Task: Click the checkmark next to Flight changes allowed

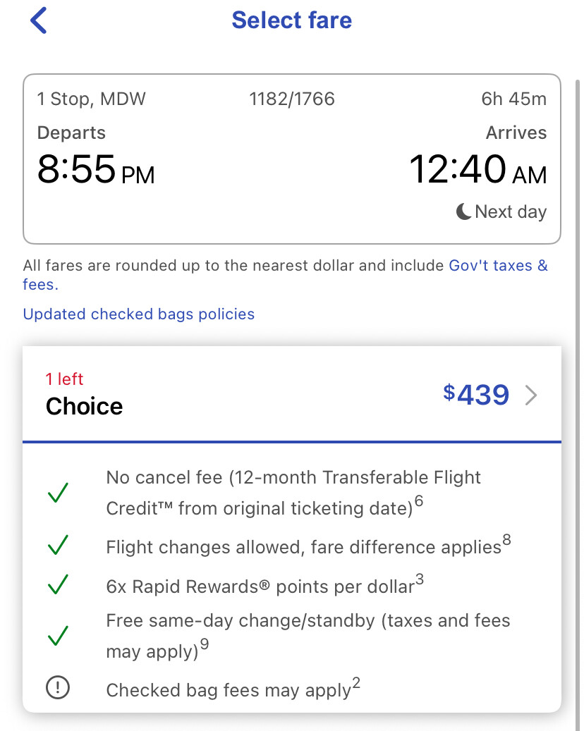Action: coord(58,546)
